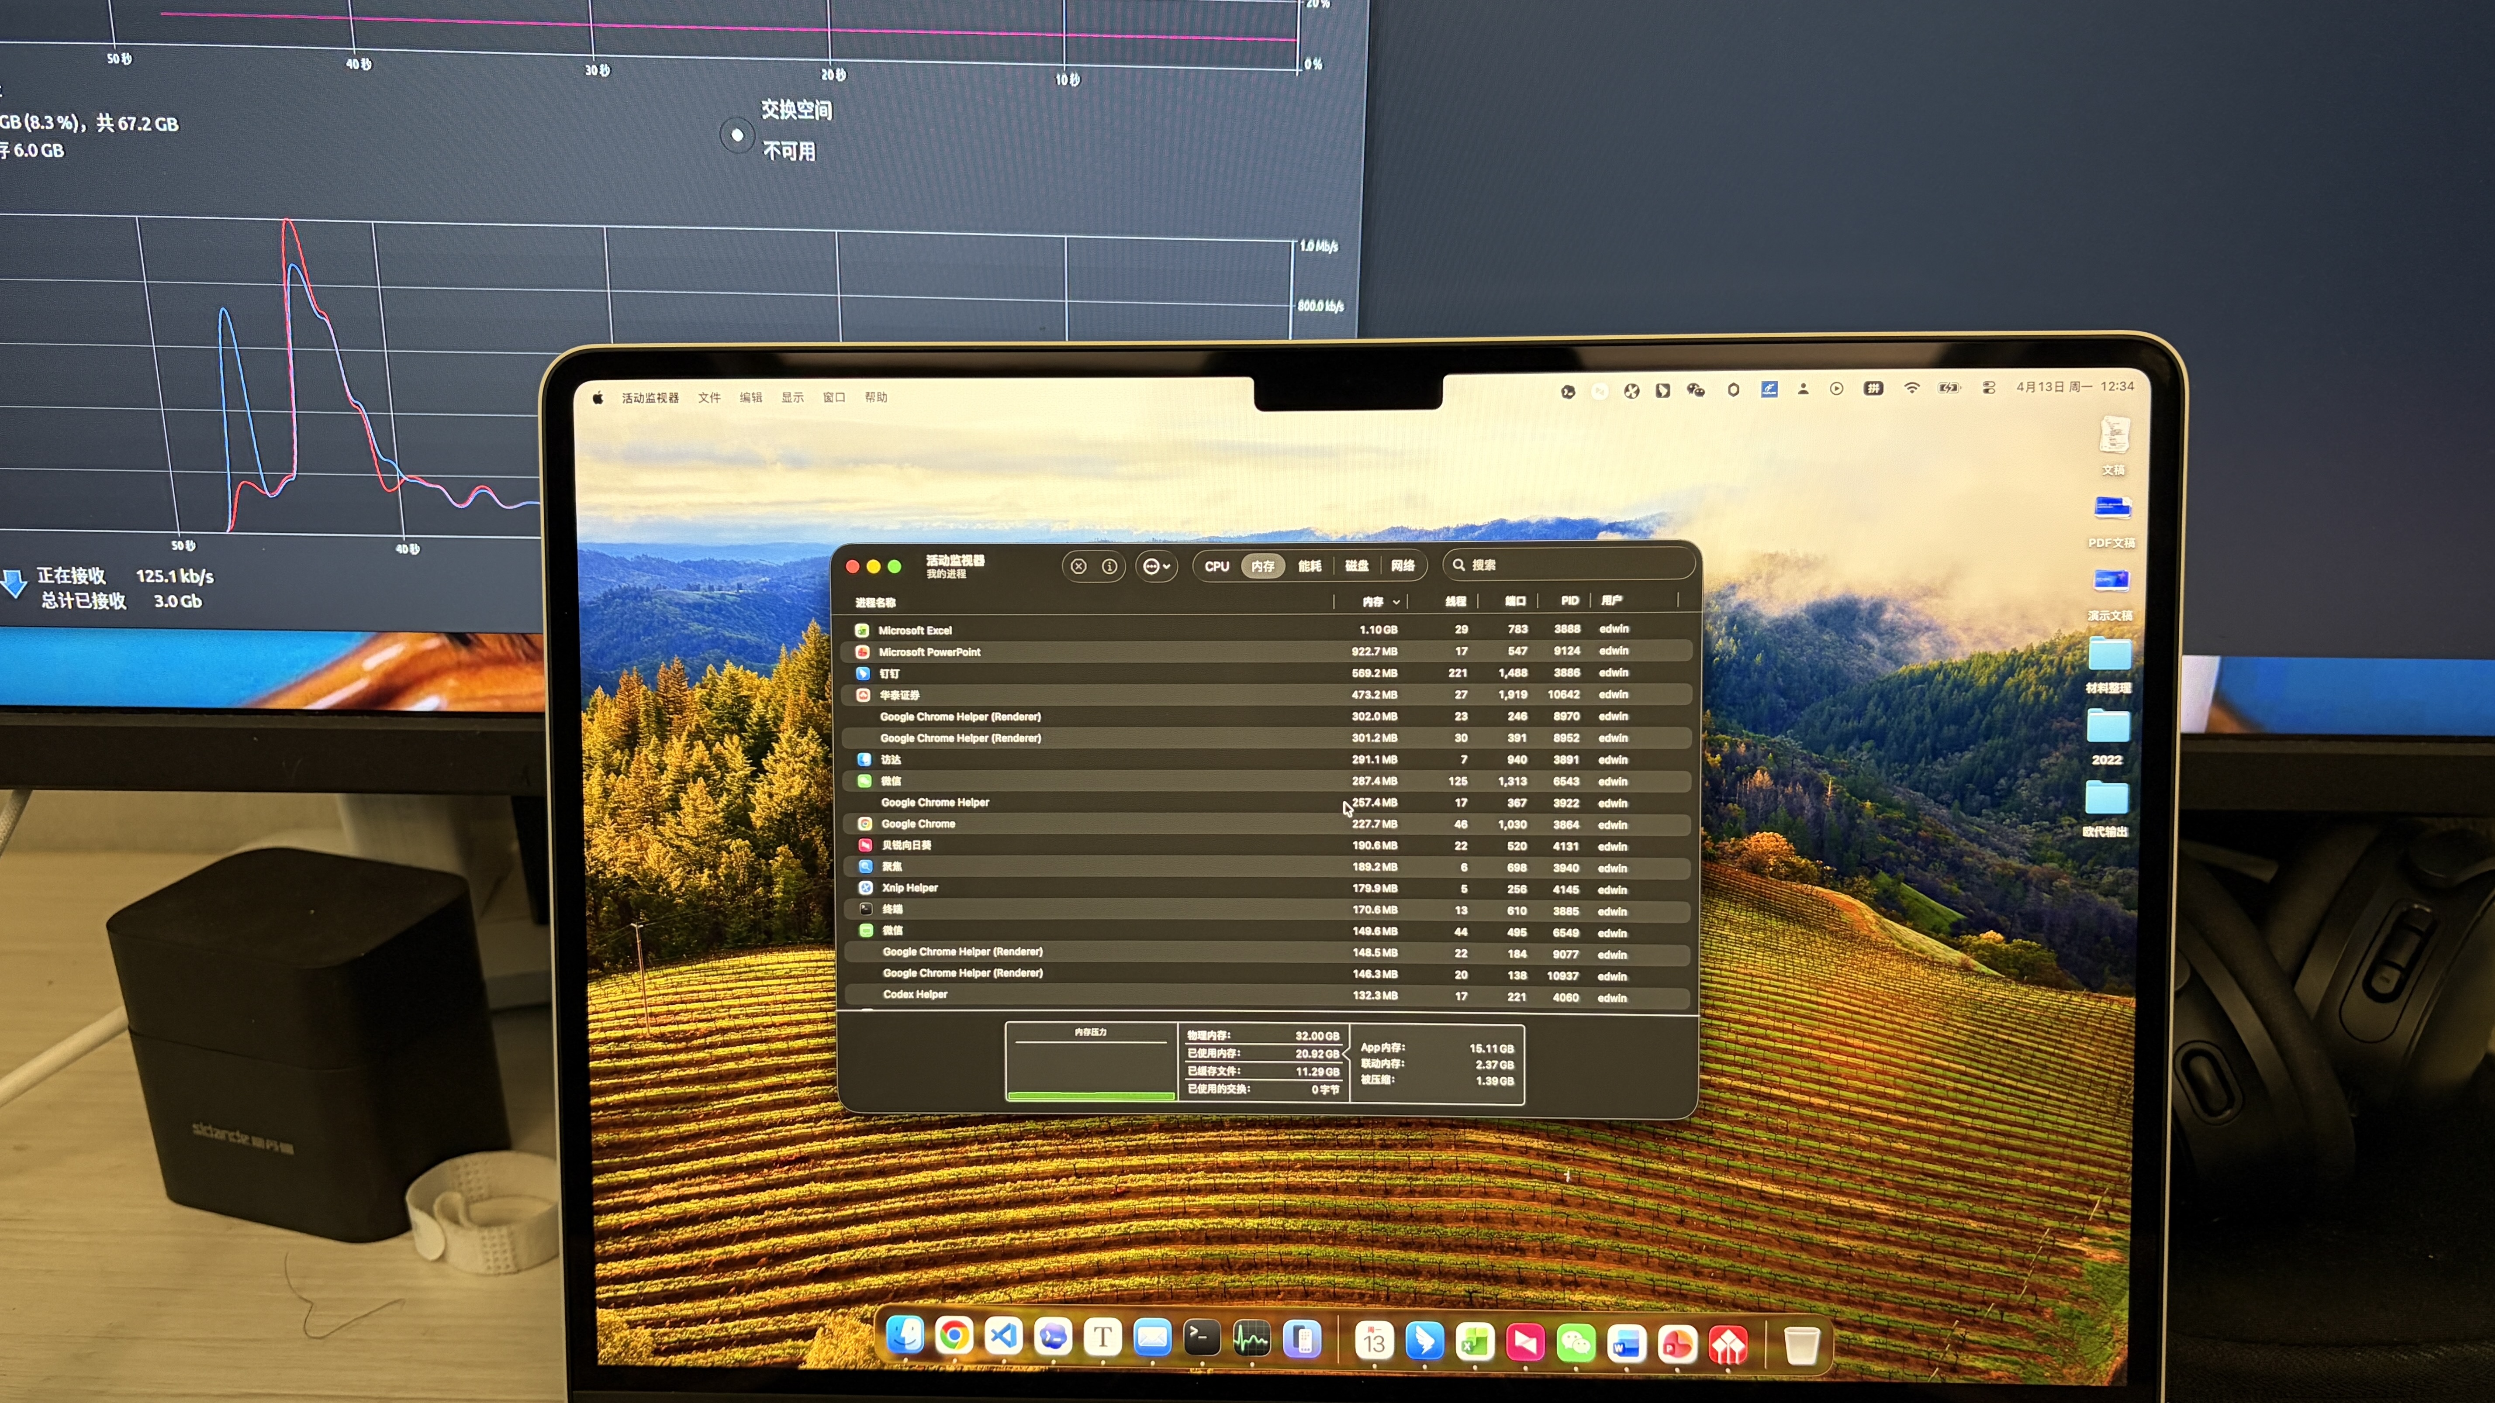
Task: Open the 编辑 menu
Action: 750,398
